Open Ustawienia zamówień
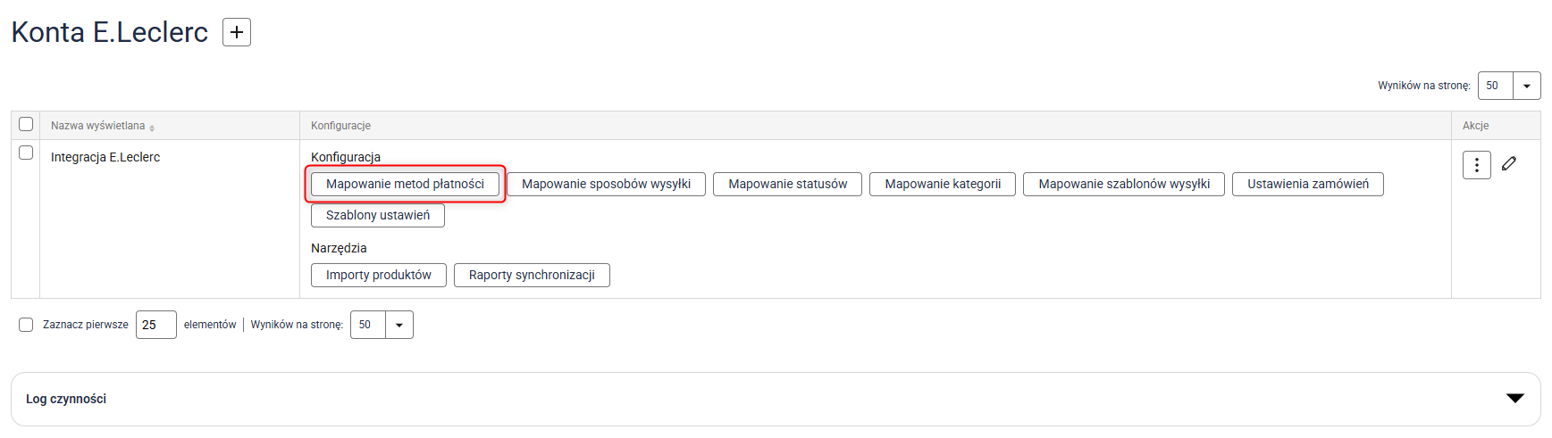The height and width of the screenshot is (438, 1552). (x=1307, y=184)
